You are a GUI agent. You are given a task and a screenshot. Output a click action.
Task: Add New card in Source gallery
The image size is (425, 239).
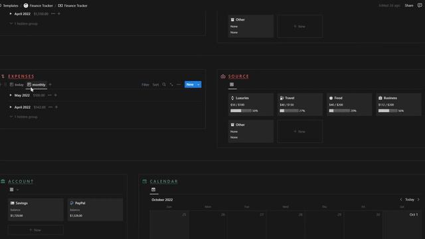tap(299, 131)
